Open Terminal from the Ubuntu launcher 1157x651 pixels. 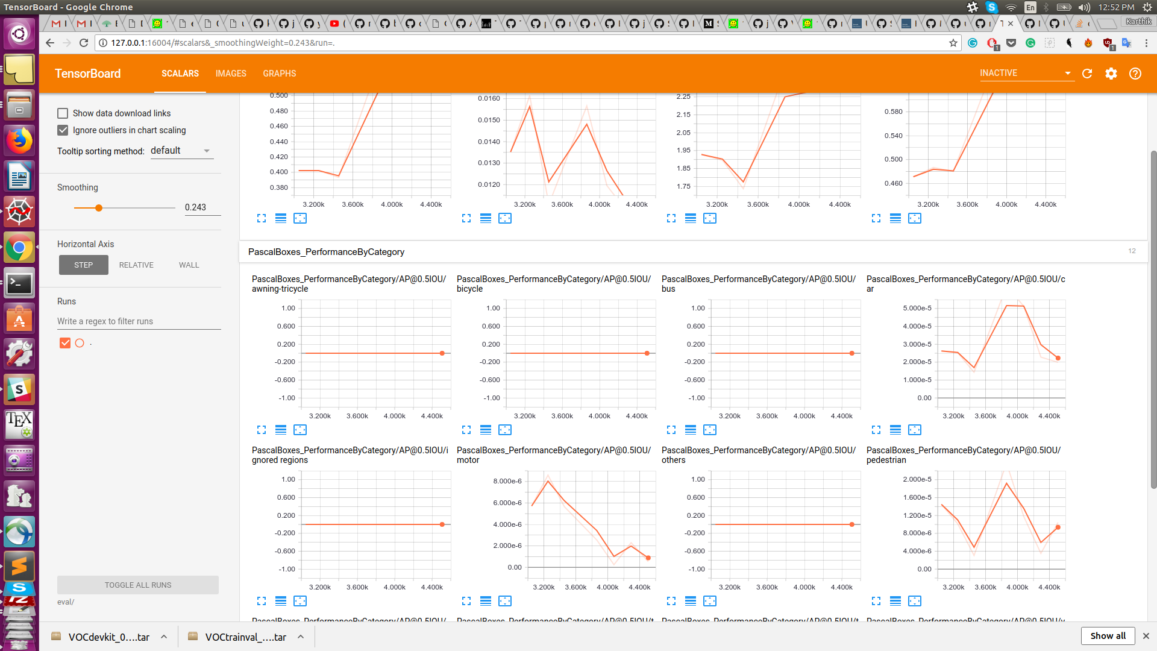pyautogui.click(x=19, y=283)
